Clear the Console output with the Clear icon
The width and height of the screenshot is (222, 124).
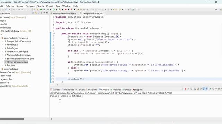[195, 89]
